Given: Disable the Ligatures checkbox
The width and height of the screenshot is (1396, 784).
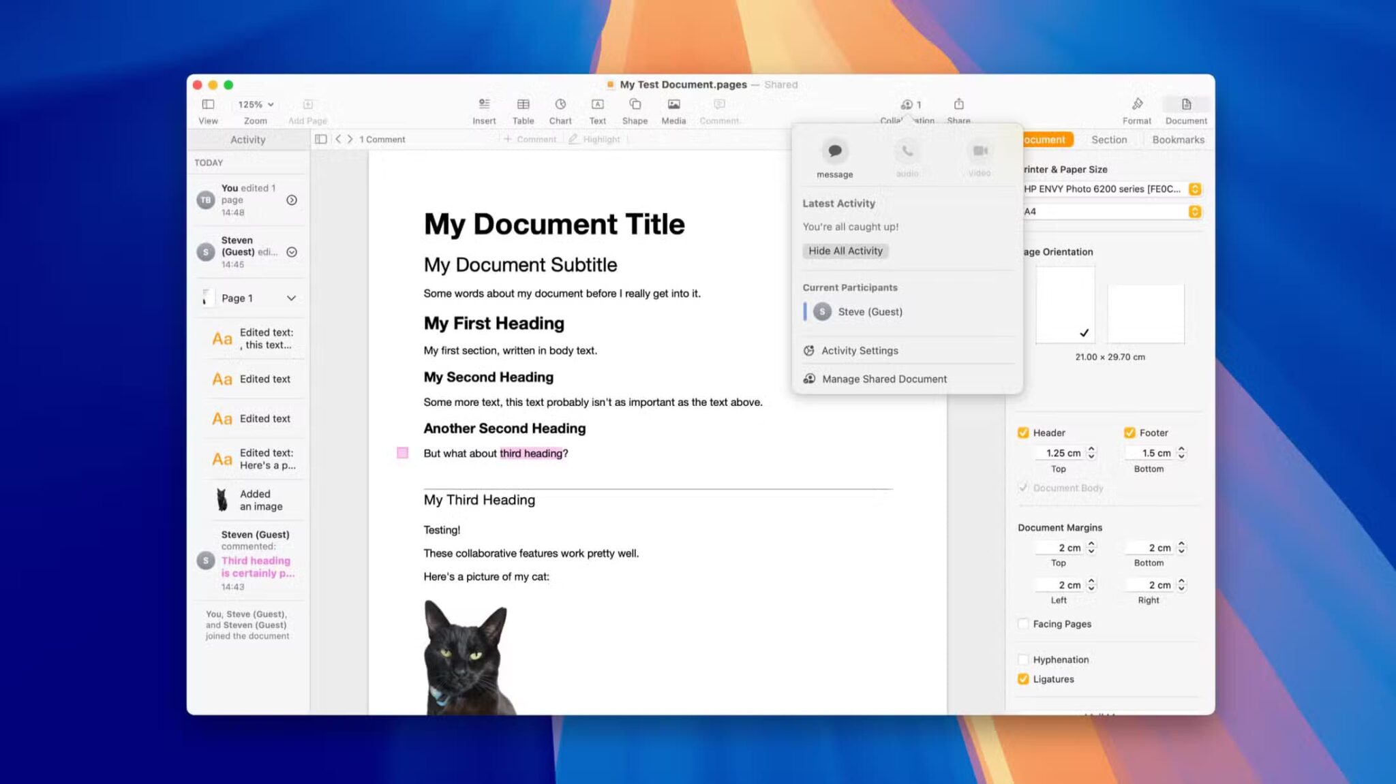Looking at the screenshot, I should 1022,679.
